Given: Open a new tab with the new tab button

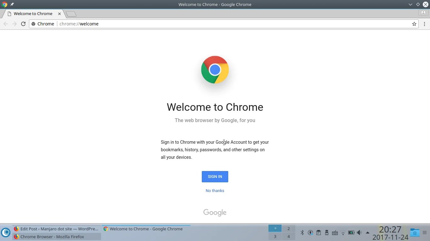Looking at the screenshot, I should coord(71,14).
